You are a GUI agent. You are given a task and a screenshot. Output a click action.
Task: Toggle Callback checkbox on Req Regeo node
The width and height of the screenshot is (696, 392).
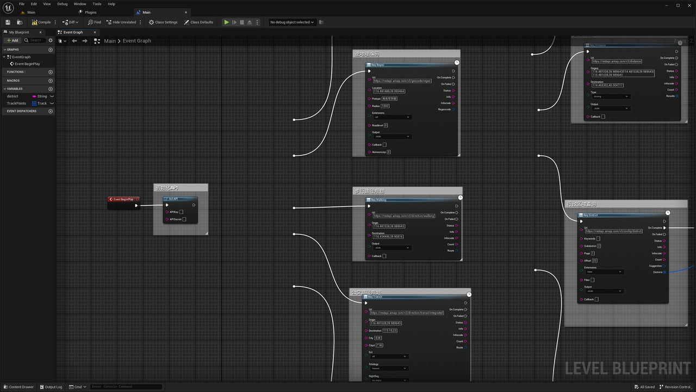(x=384, y=145)
